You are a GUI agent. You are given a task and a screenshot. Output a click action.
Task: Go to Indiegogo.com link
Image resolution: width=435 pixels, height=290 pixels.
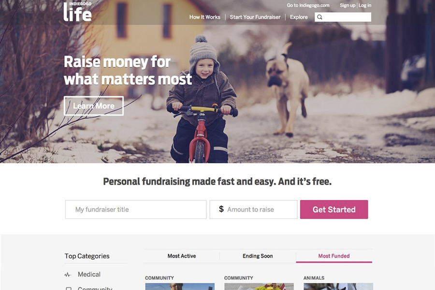click(x=308, y=5)
